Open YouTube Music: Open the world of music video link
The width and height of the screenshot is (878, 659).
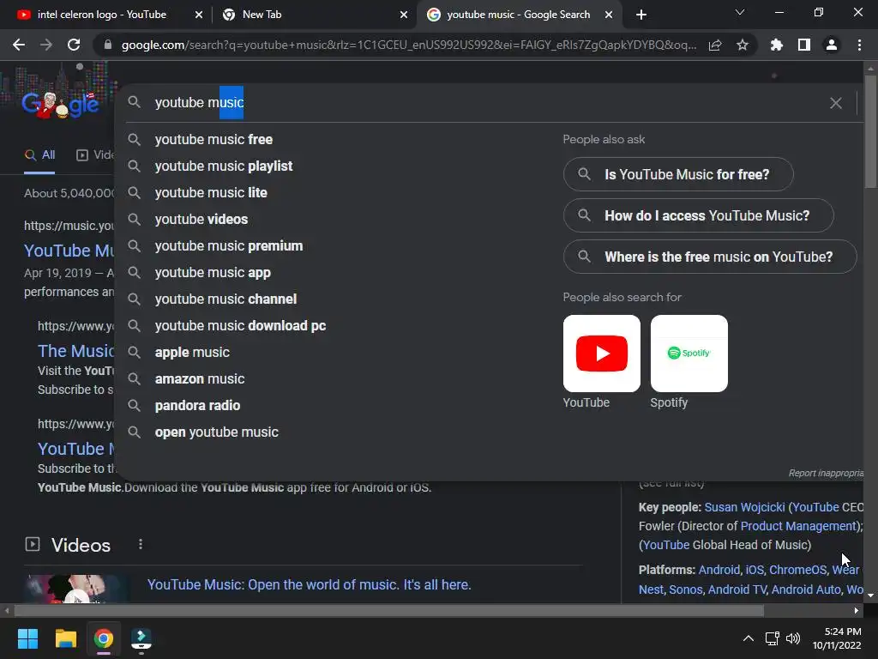(x=309, y=585)
